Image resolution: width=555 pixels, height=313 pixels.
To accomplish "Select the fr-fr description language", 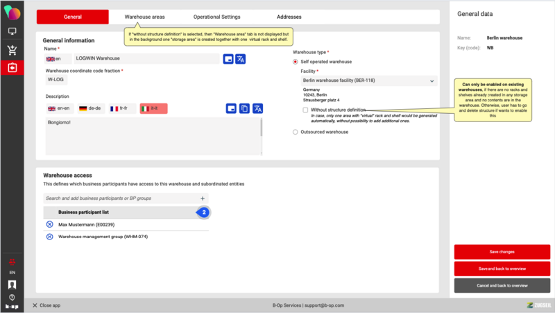I will pyautogui.click(x=122, y=108).
